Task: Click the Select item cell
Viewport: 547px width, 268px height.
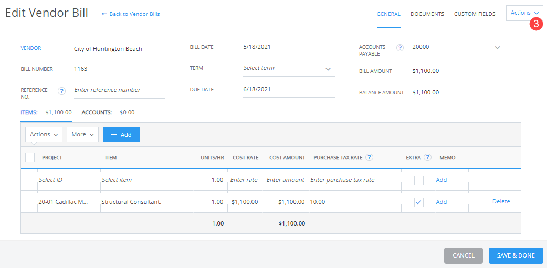Action: (x=146, y=180)
